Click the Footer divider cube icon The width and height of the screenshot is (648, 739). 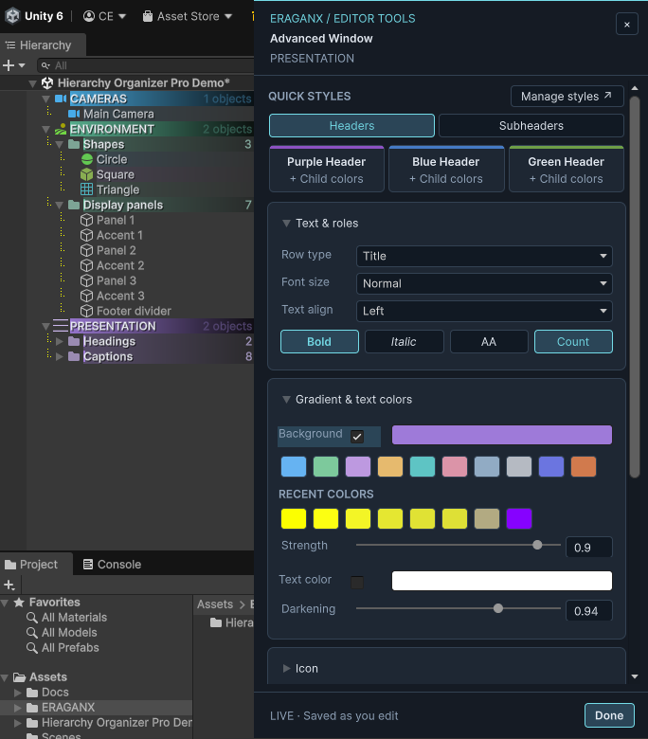pos(87,311)
